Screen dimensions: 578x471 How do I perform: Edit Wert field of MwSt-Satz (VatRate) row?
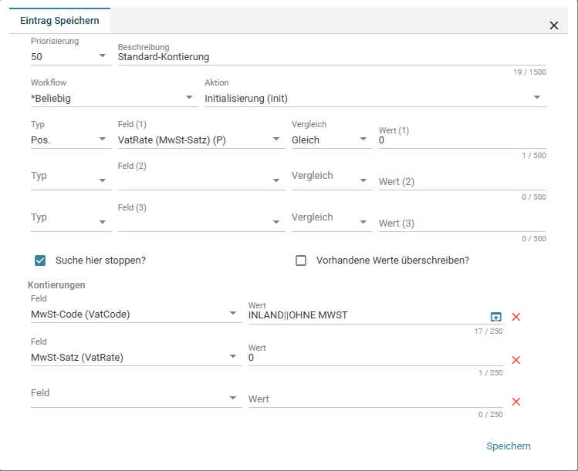376,358
